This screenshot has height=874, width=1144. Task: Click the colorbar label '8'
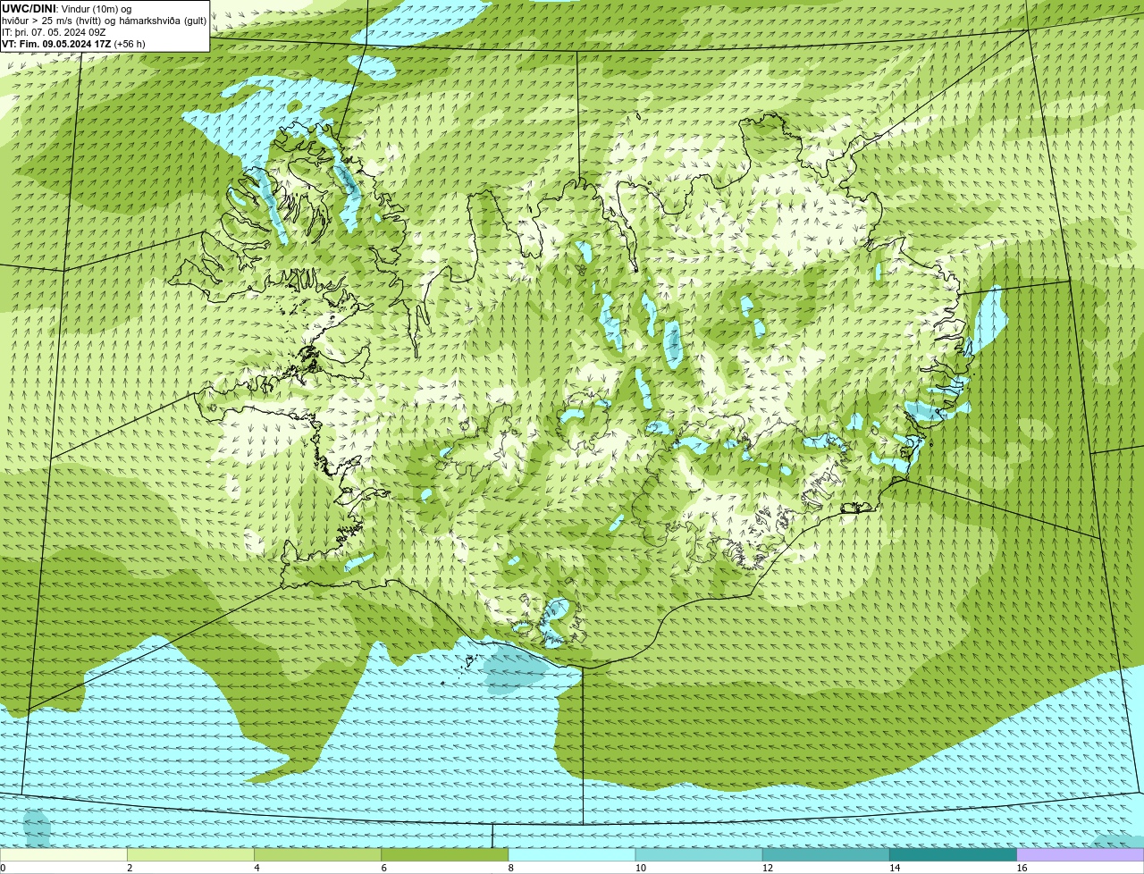pos(511,868)
